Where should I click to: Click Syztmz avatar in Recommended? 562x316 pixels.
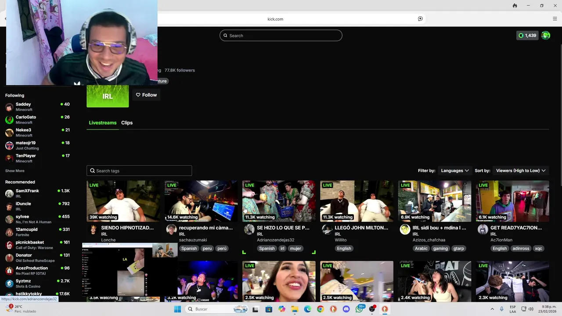(9, 283)
